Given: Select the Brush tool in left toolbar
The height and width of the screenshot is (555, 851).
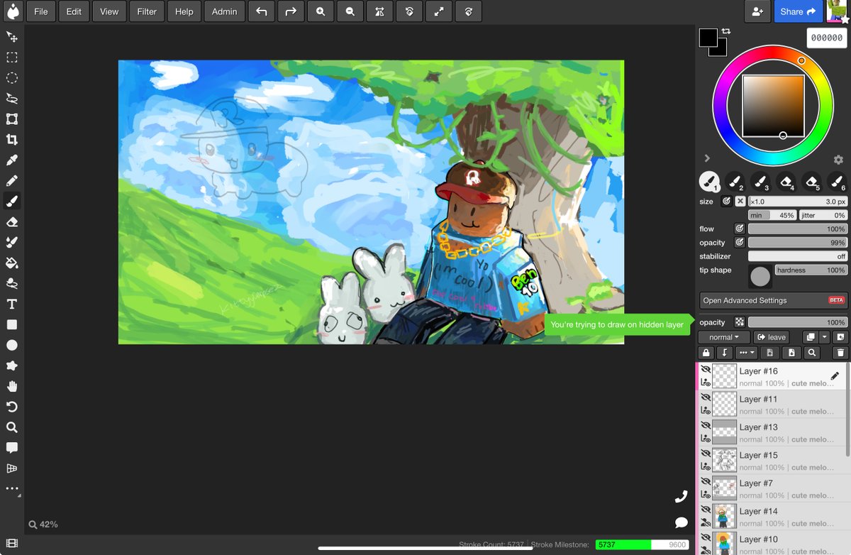Looking at the screenshot, I should [x=11, y=202].
